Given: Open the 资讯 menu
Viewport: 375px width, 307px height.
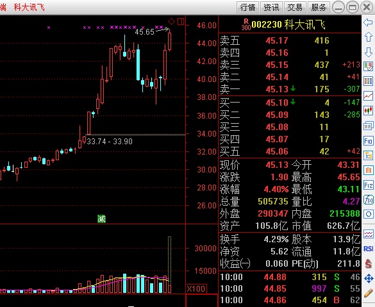Looking at the screenshot, I should coord(271,7).
